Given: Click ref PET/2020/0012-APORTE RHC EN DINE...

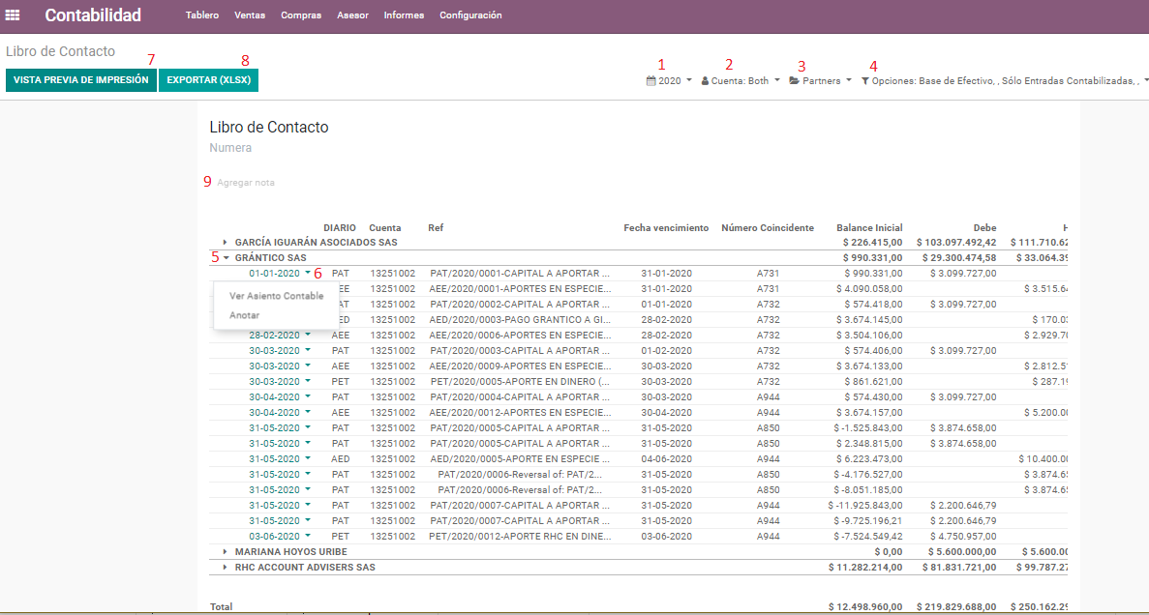Looking at the screenshot, I should tap(520, 536).
